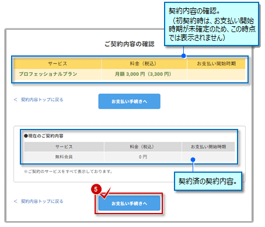Click the red checkmark icon
Viewport: 265px width, 227px height.
[x=106, y=194]
